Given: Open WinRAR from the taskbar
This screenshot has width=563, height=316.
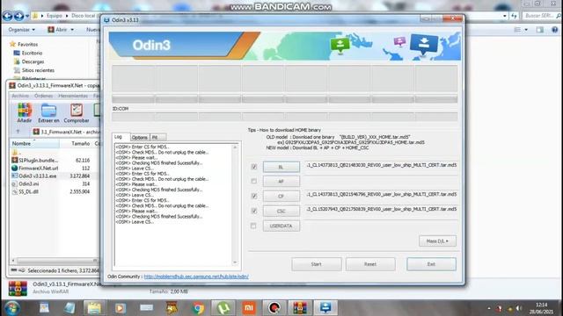Looking at the screenshot, I should (x=300, y=308).
